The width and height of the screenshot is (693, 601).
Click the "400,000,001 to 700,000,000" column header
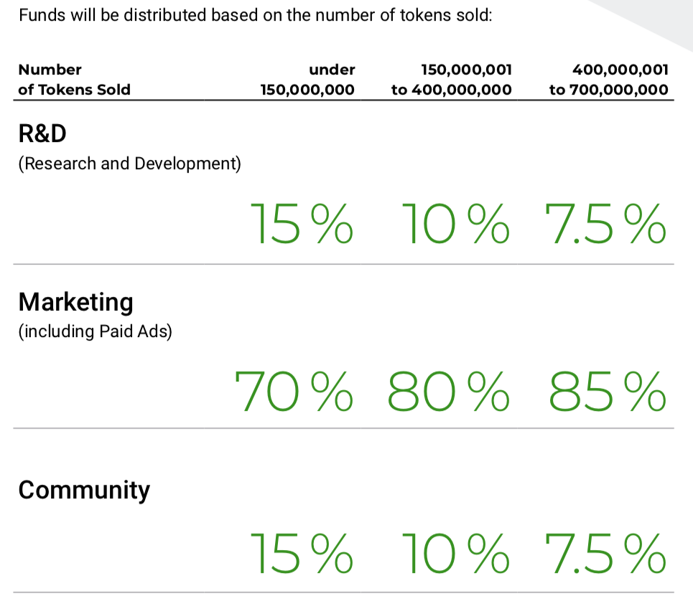[609, 80]
